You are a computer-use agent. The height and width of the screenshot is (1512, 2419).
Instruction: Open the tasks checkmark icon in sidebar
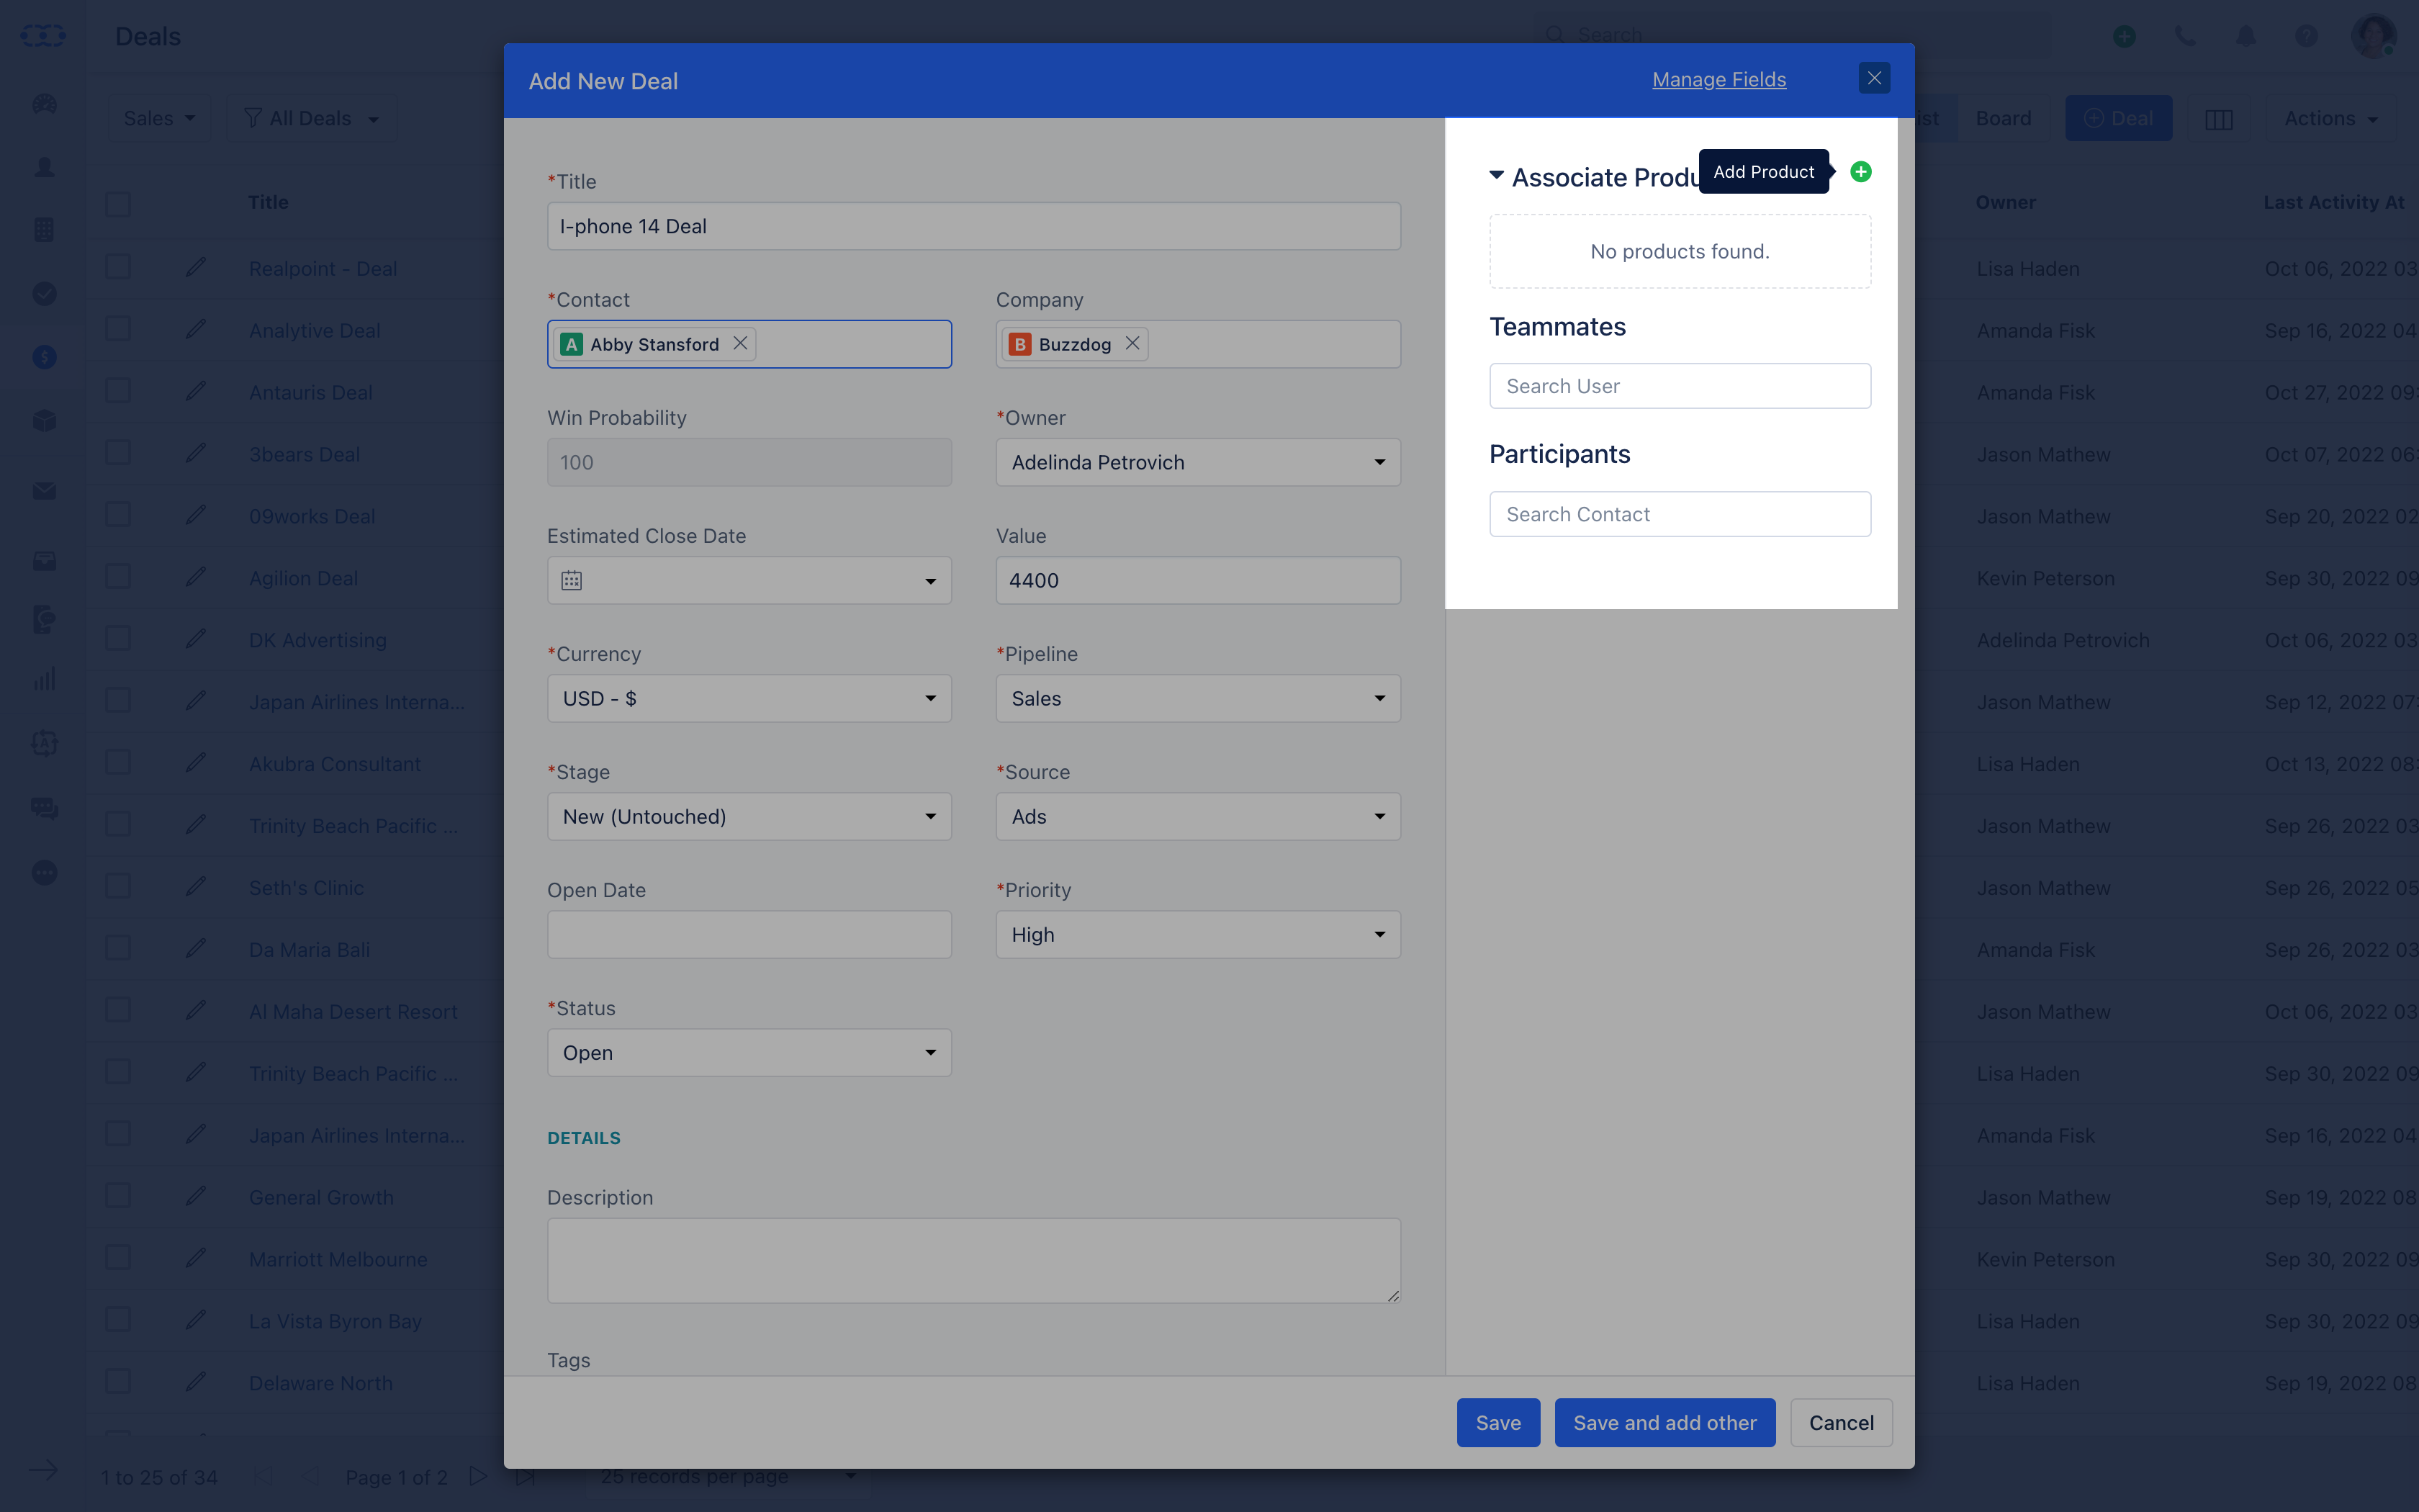(44, 293)
